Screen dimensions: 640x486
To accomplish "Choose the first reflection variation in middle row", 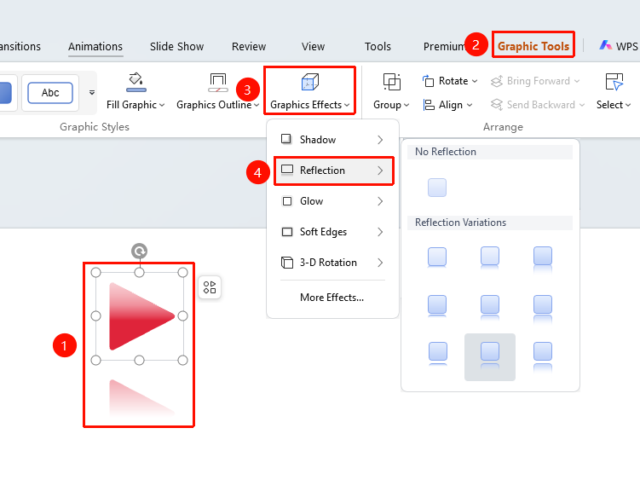I will coord(436,306).
